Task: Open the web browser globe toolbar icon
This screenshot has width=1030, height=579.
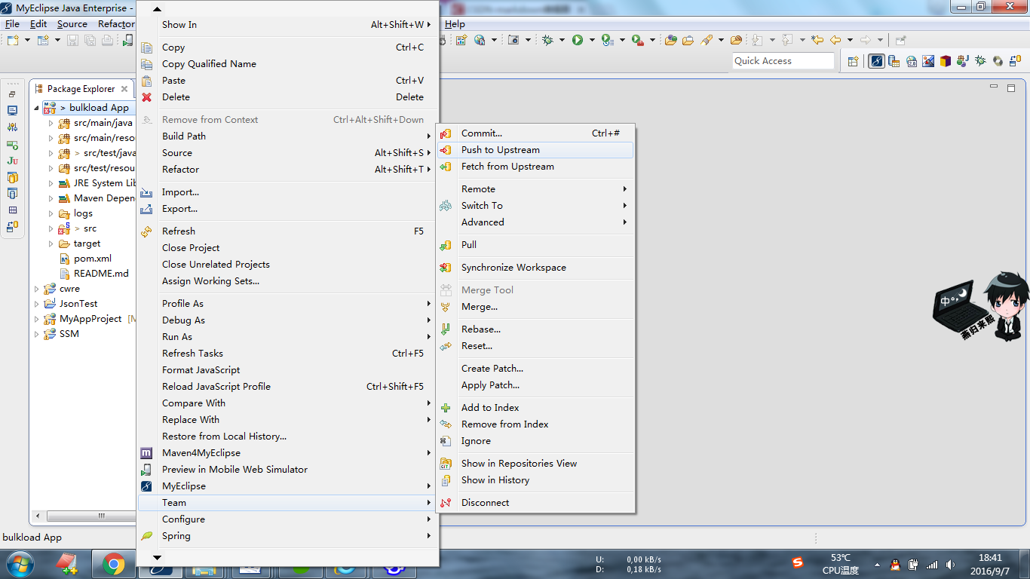Action: [x=480, y=40]
